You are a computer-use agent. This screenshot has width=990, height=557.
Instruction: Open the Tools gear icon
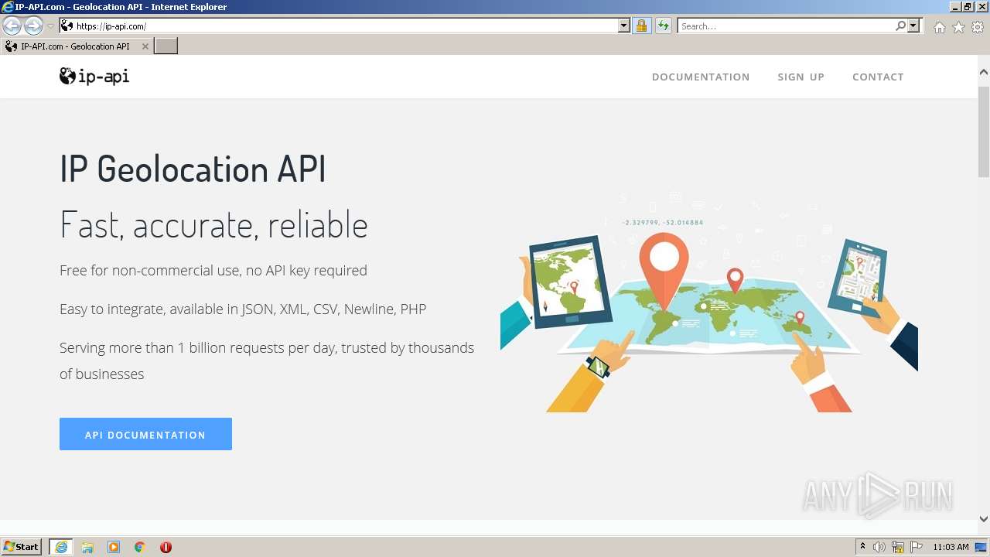pos(978,27)
